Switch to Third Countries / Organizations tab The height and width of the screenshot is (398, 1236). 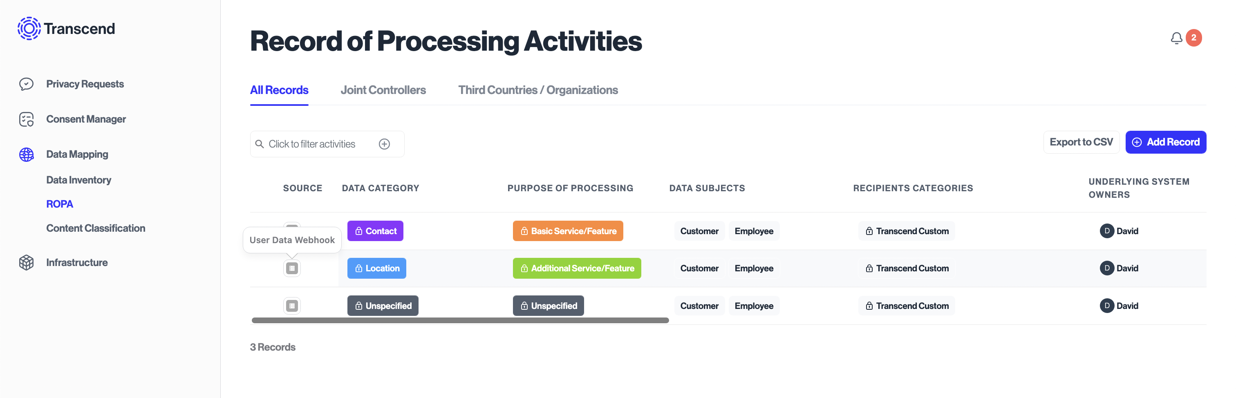[x=538, y=90]
